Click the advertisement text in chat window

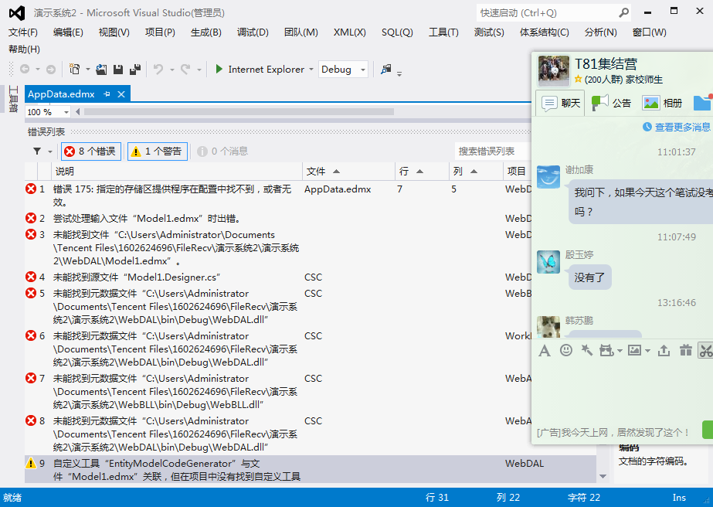[613, 432]
